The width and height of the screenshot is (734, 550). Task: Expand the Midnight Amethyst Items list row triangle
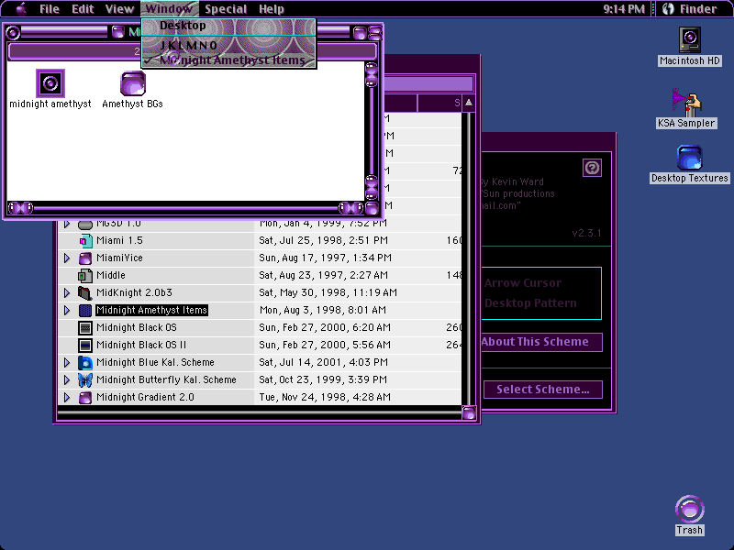click(x=67, y=310)
